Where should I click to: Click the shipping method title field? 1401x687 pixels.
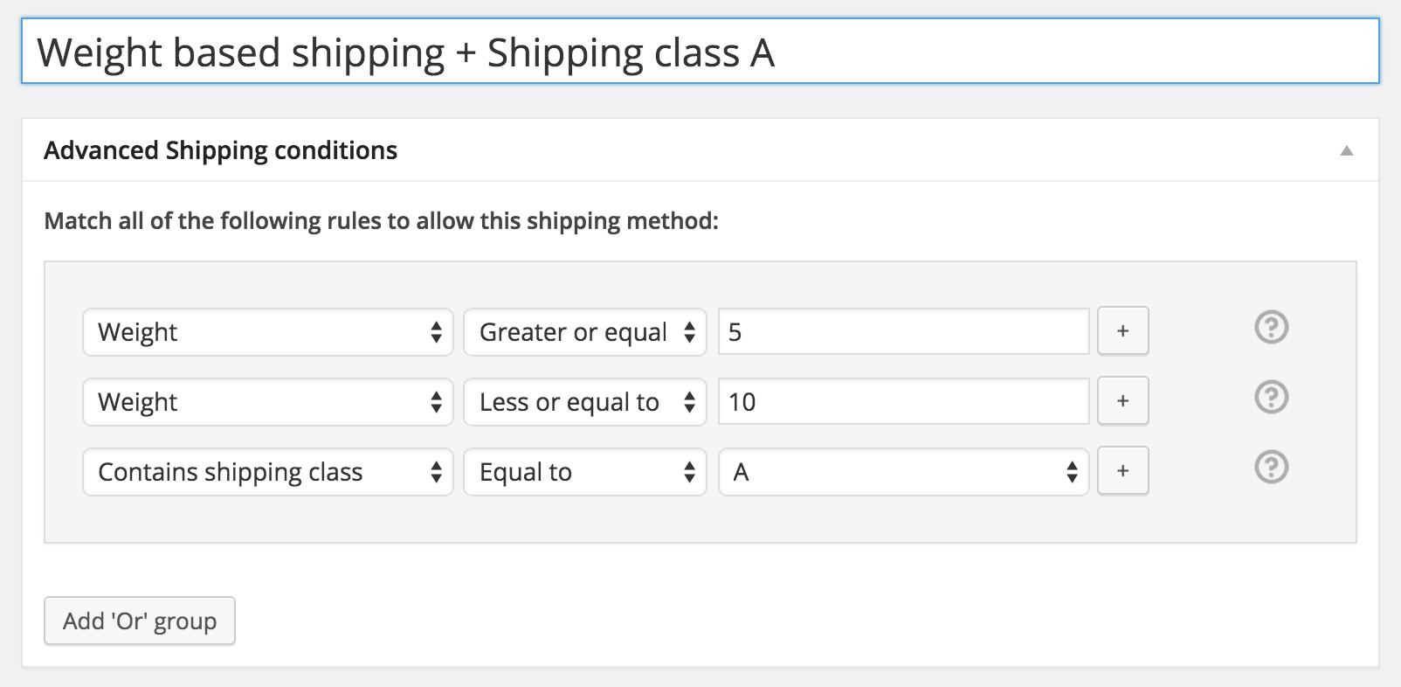[x=700, y=52]
